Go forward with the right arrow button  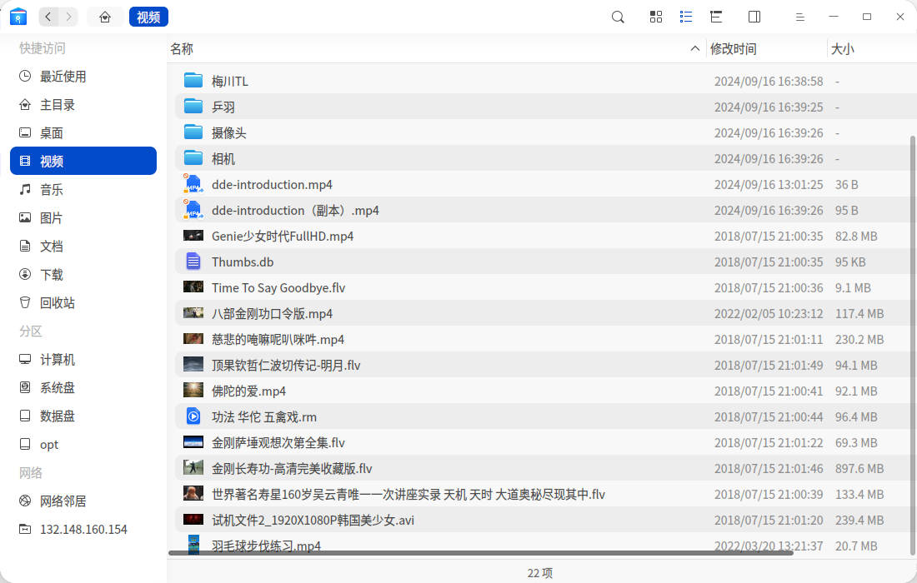pos(68,17)
